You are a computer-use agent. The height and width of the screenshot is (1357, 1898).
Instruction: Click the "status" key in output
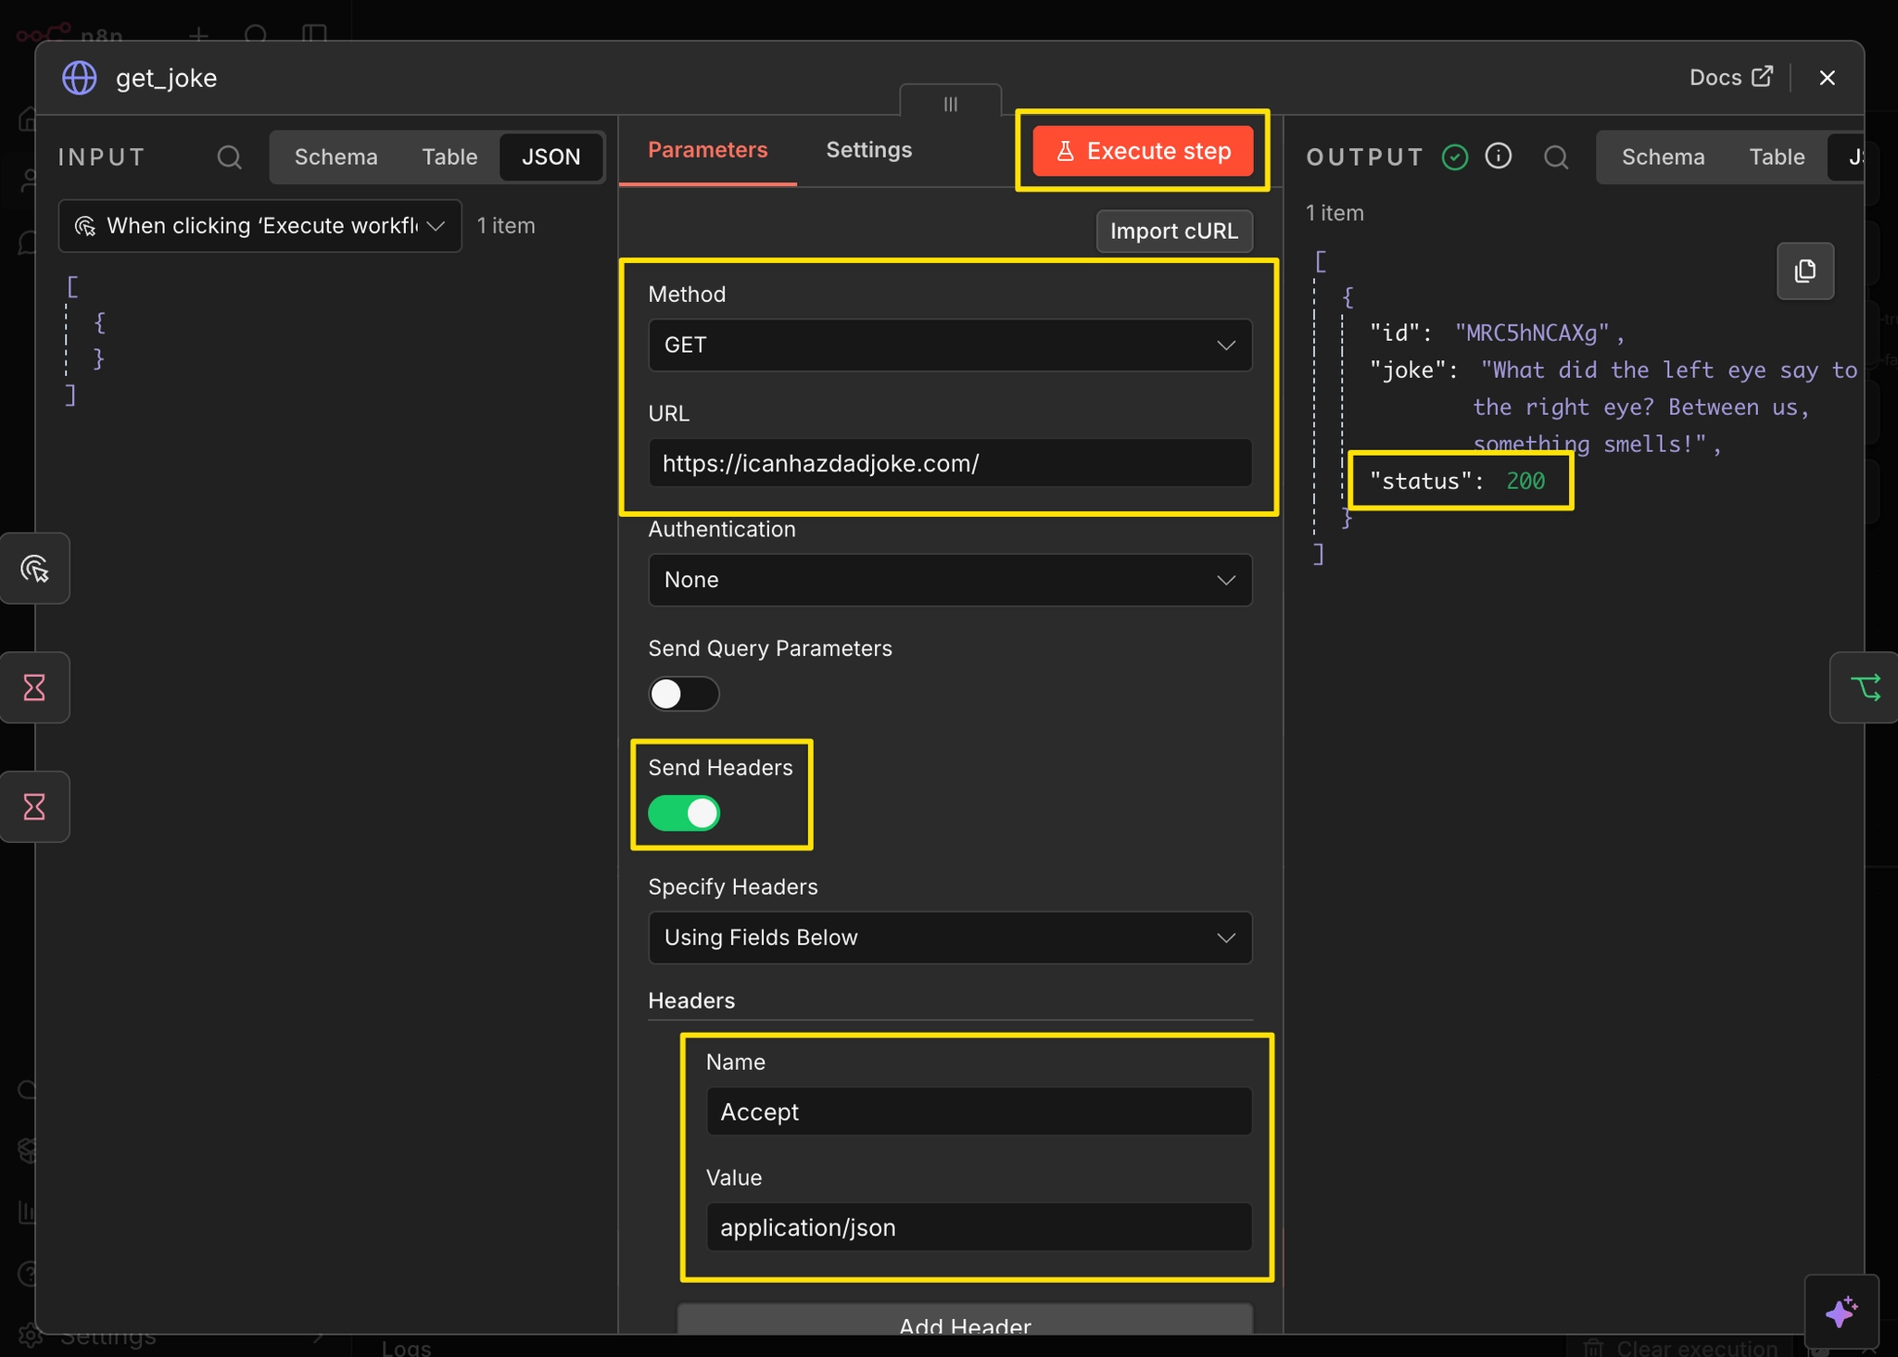(1421, 481)
